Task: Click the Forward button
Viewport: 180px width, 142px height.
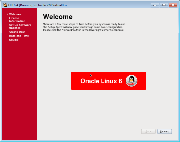Action: (165, 131)
